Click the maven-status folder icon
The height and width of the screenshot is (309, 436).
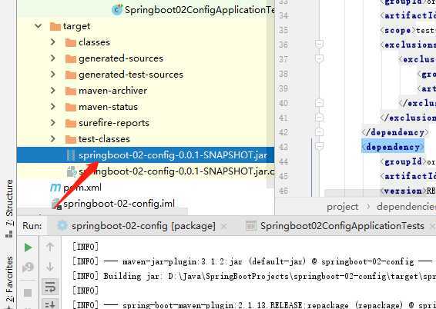[71, 107]
